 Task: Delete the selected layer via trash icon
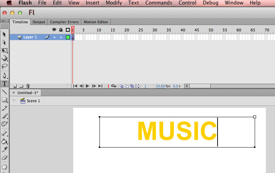point(28,86)
